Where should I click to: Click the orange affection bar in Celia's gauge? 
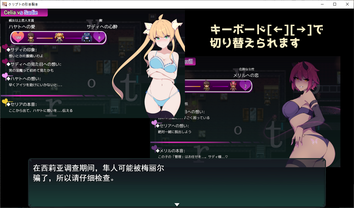[44, 38]
